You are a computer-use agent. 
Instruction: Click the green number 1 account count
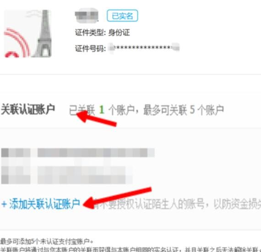(x=102, y=110)
